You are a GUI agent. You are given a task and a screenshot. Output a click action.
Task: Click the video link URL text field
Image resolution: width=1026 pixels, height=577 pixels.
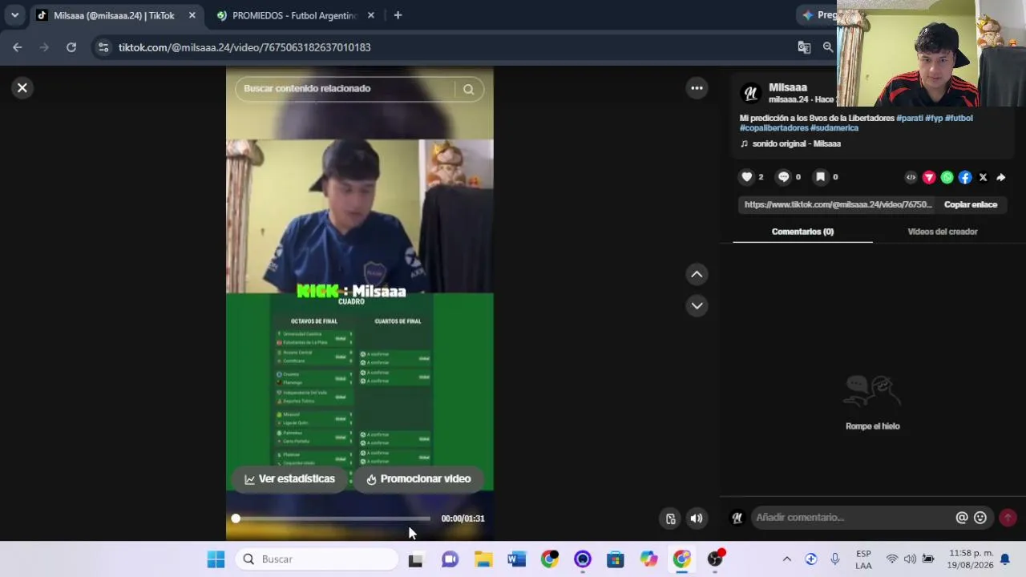(838, 204)
